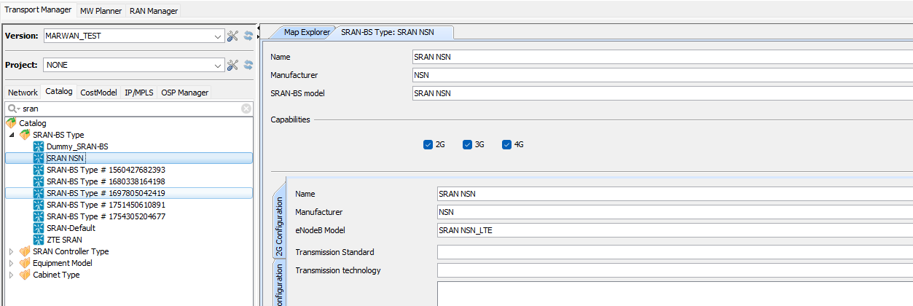This screenshot has width=913, height=306.
Task: Click the tools icon beside the Project dropdown
Action: [233, 65]
